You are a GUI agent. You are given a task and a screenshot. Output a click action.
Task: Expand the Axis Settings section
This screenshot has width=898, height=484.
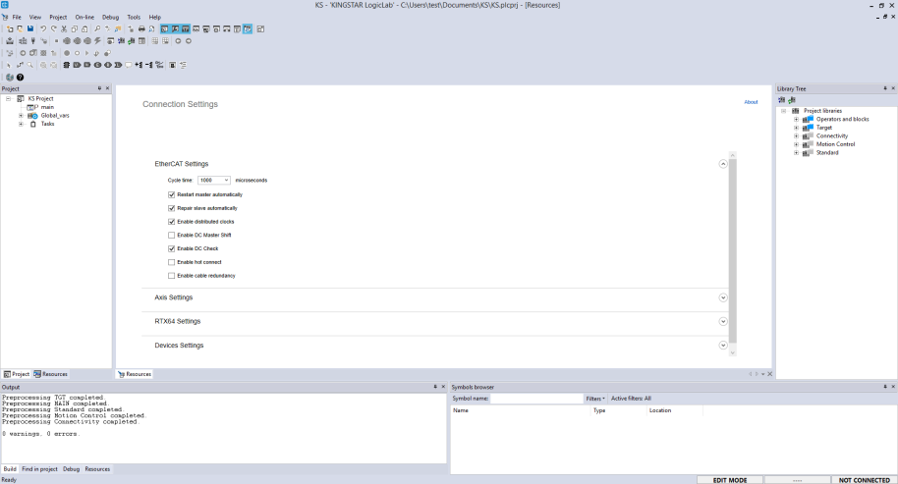tap(723, 297)
